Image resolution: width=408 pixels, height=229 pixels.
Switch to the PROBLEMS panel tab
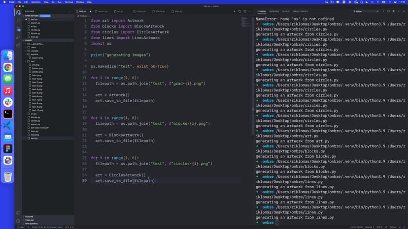(x=274, y=11)
